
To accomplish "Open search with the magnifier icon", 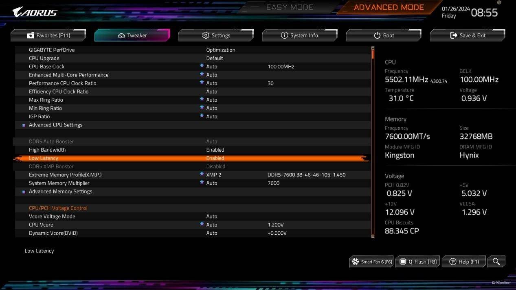I will [496, 262].
